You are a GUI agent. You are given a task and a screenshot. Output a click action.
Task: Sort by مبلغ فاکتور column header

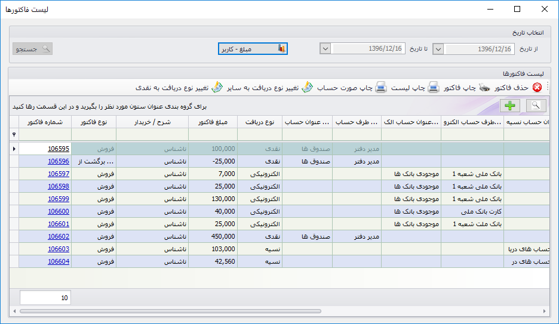click(213, 122)
